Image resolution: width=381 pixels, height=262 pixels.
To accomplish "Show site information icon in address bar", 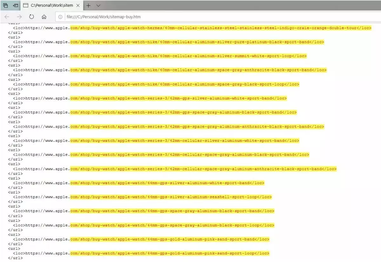I will (60, 17).
